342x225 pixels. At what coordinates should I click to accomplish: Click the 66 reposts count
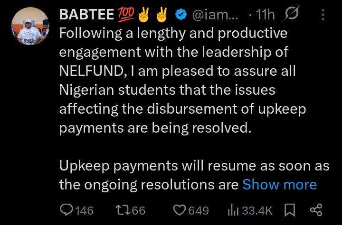(139, 211)
